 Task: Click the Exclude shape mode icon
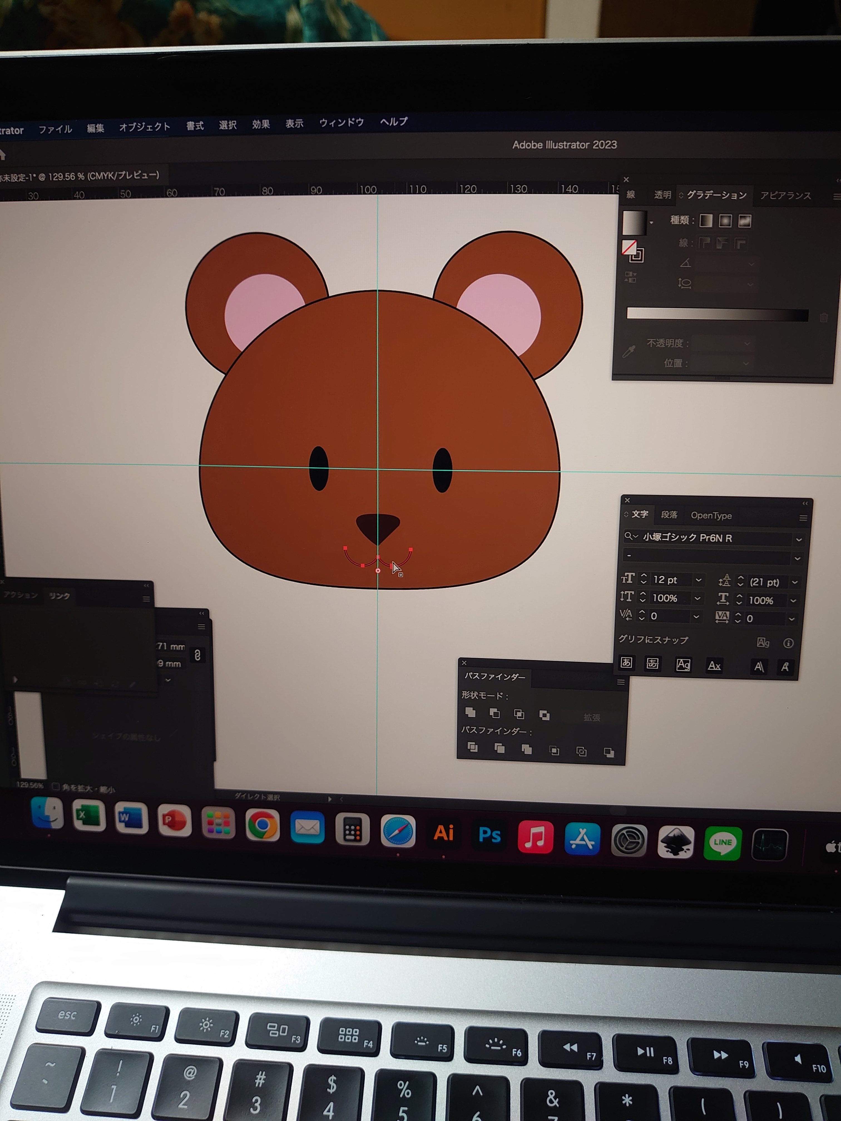pyautogui.click(x=545, y=715)
